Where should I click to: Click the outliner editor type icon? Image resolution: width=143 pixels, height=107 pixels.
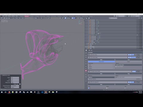point(86,18)
